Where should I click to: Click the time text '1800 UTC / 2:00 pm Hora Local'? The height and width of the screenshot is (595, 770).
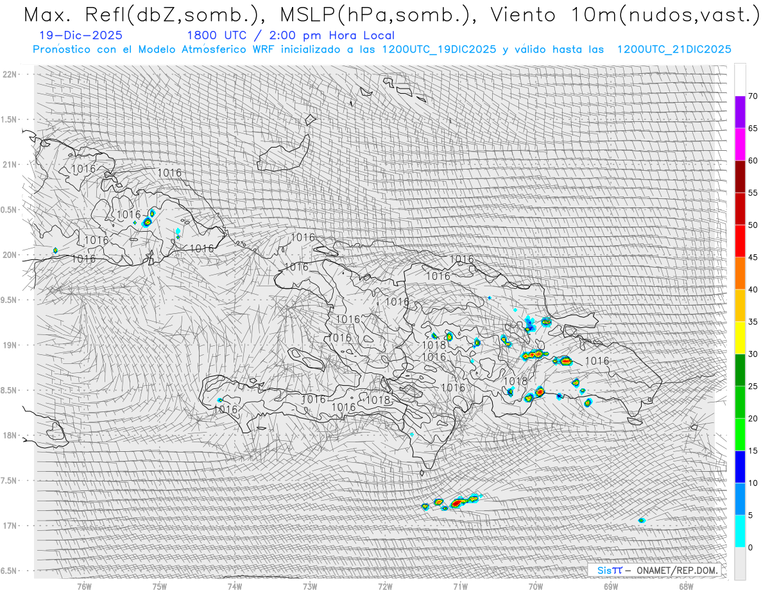[291, 36]
